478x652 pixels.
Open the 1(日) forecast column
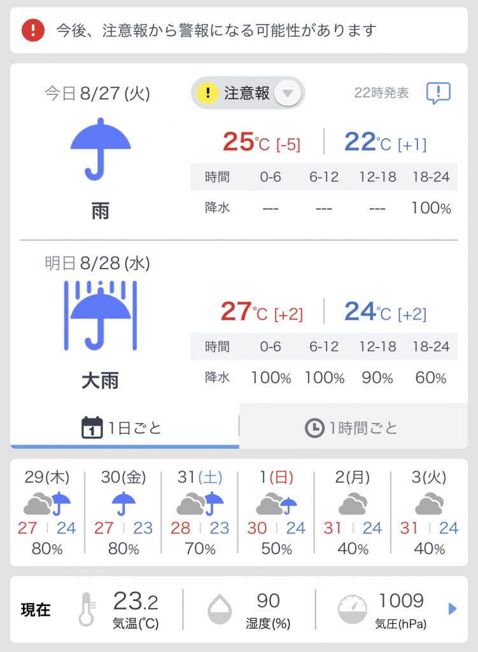[276, 513]
